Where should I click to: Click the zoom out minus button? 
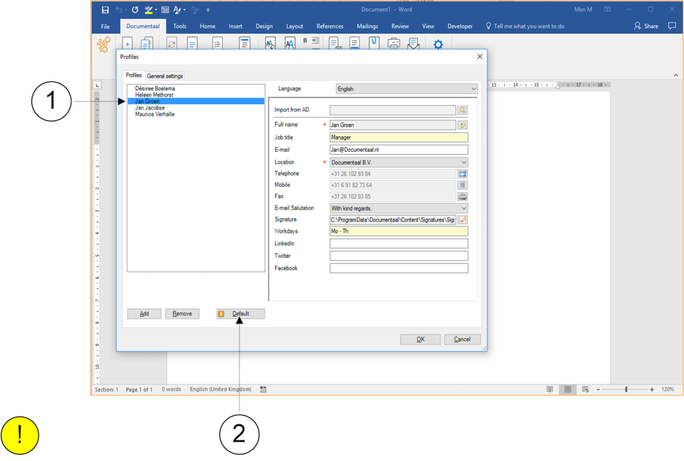point(598,389)
